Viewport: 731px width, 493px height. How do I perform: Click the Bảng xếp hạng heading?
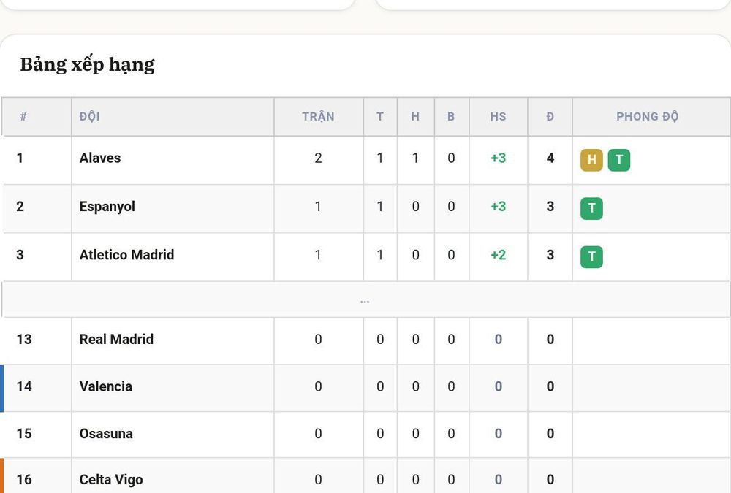87,64
